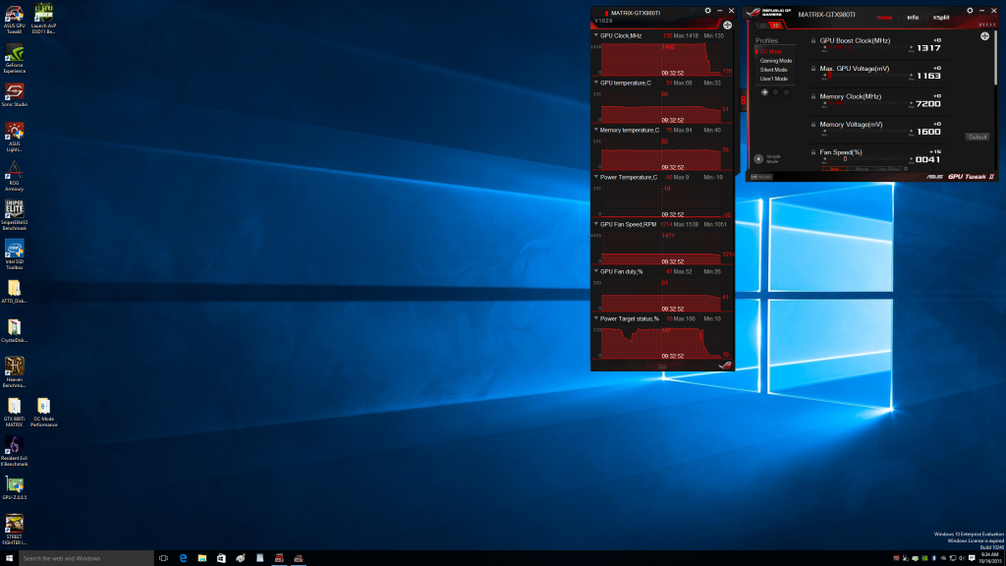Image resolution: width=1006 pixels, height=566 pixels.
Task: Open Intel SSD Toolbox desktop icon
Action: pyautogui.click(x=14, y=255)
